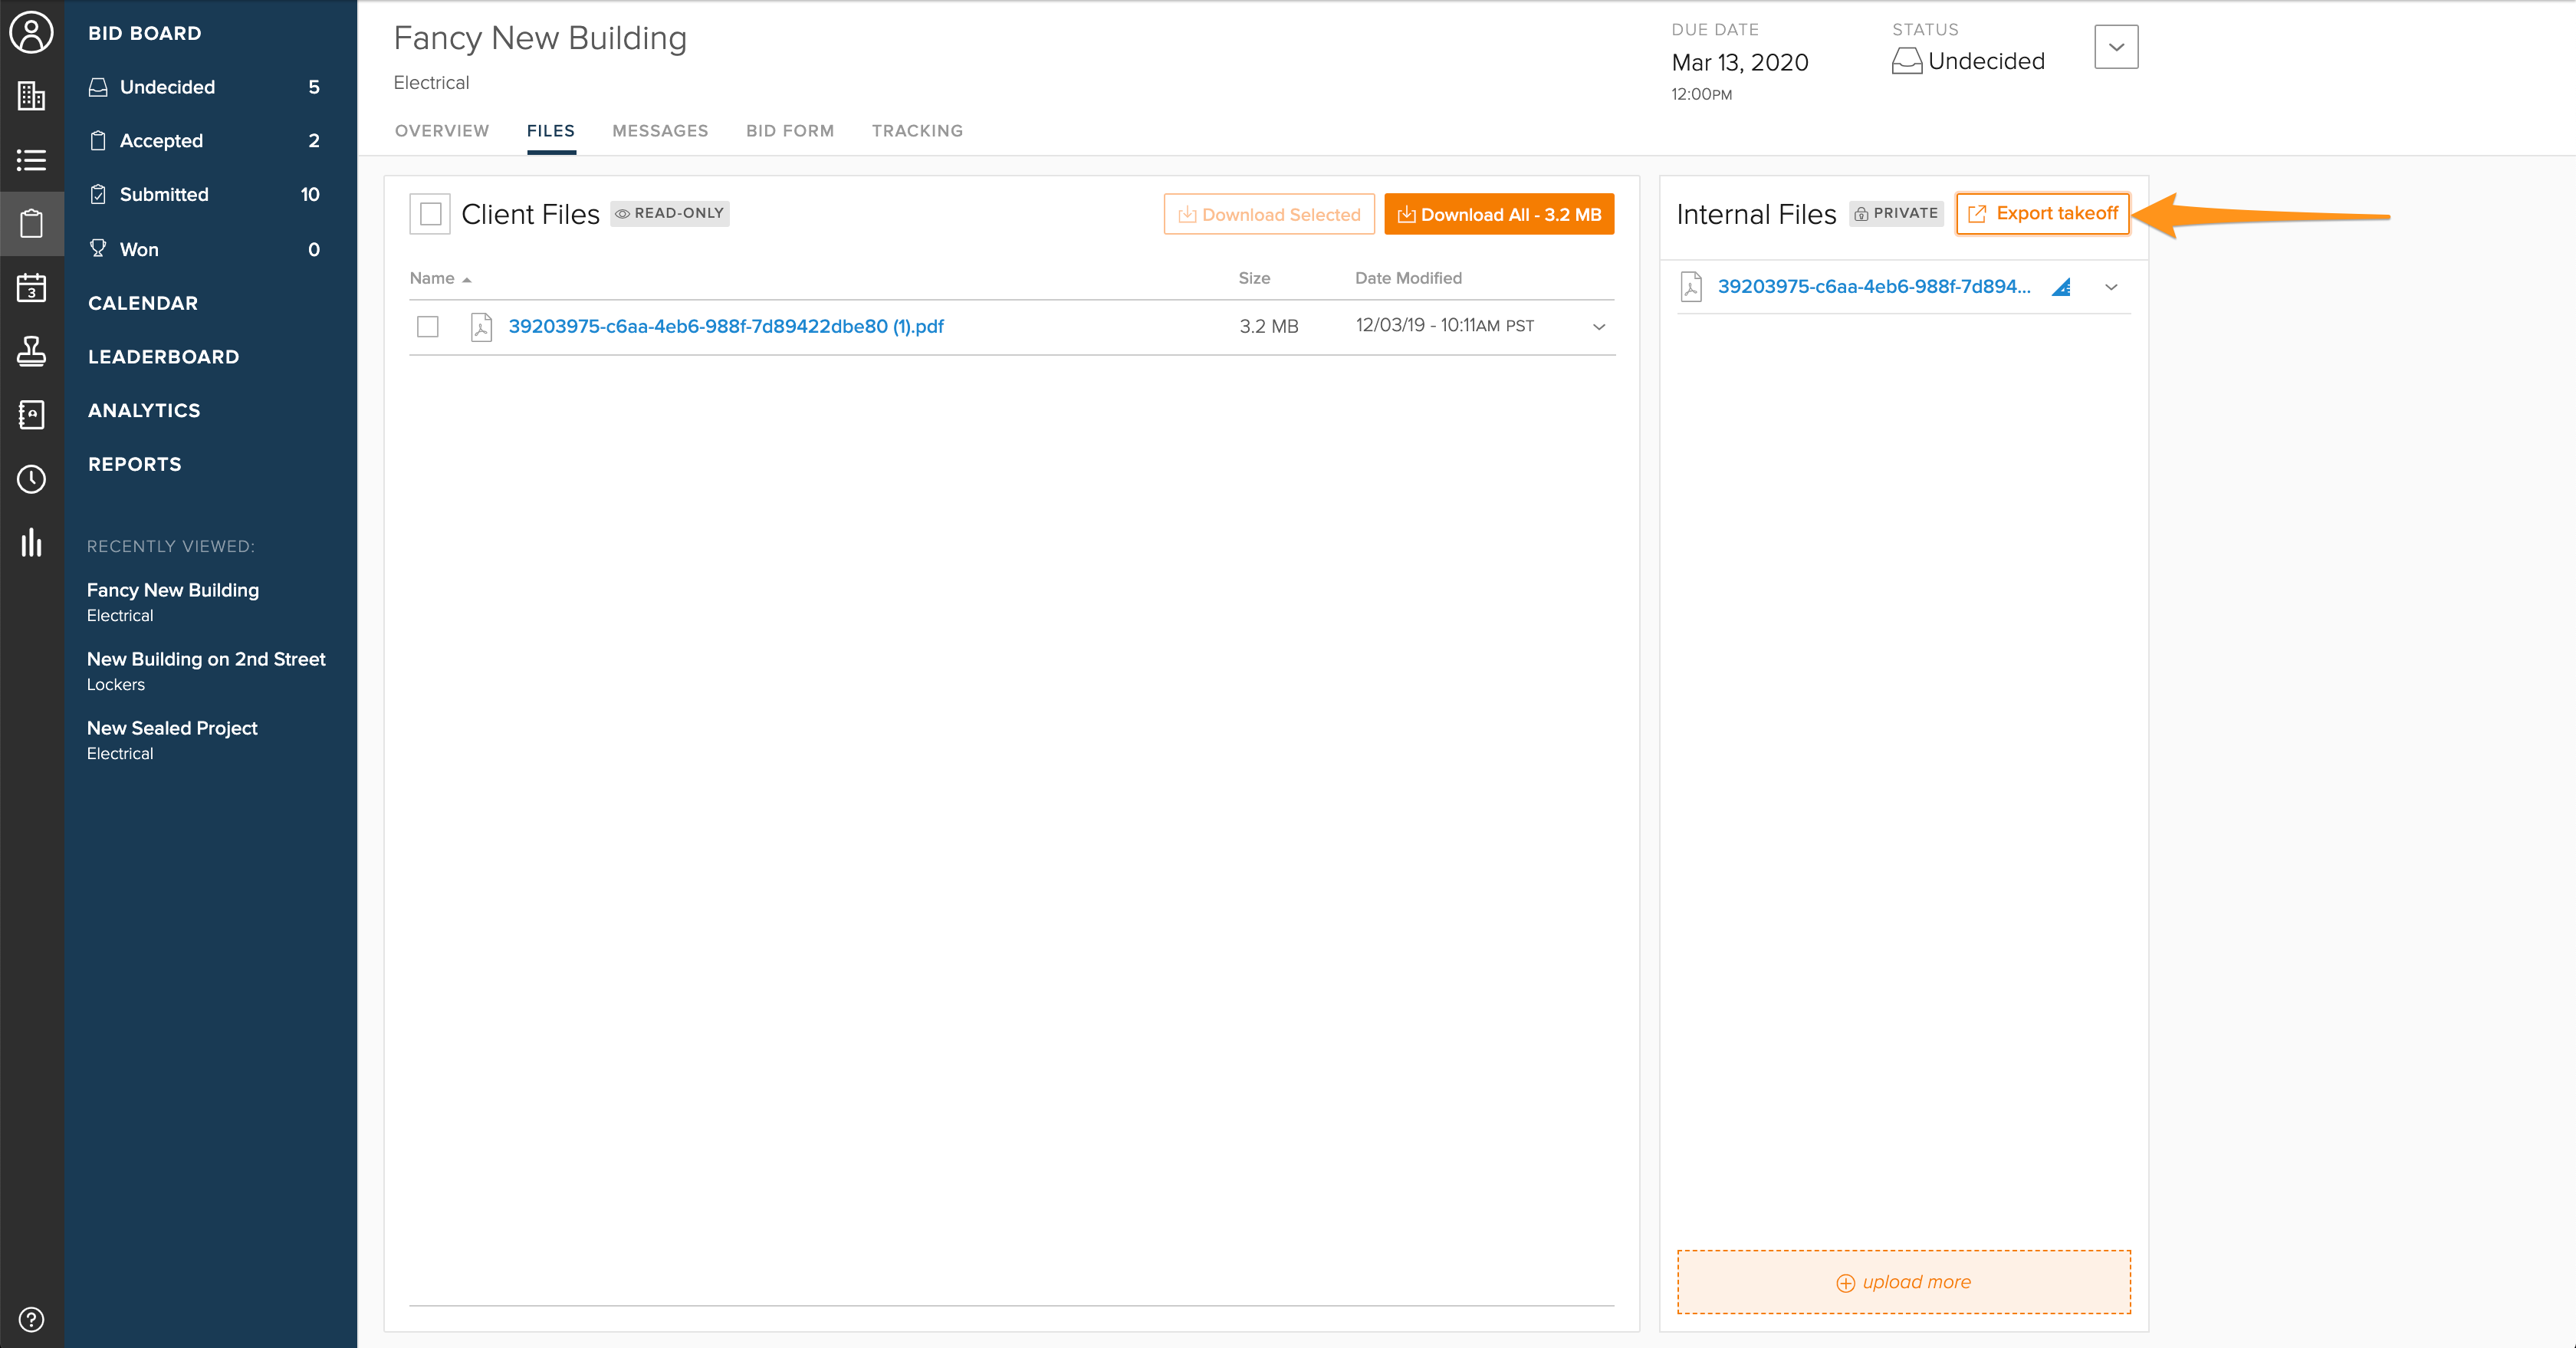Check the select-all Client Files checkbox

pyautogui.click(x=430, y=214)
